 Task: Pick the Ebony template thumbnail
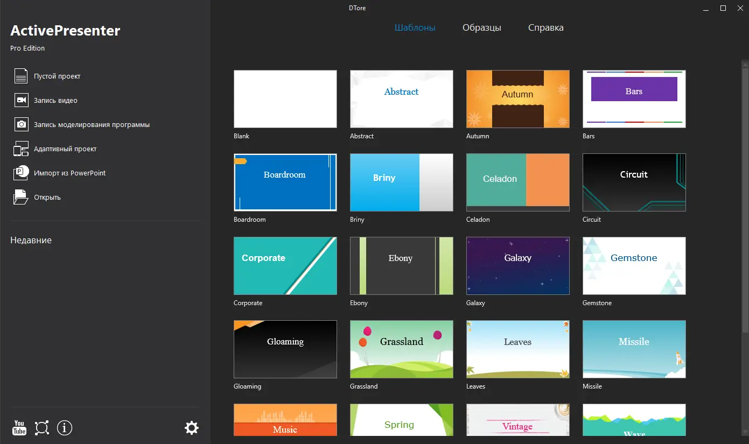(402, 266)
